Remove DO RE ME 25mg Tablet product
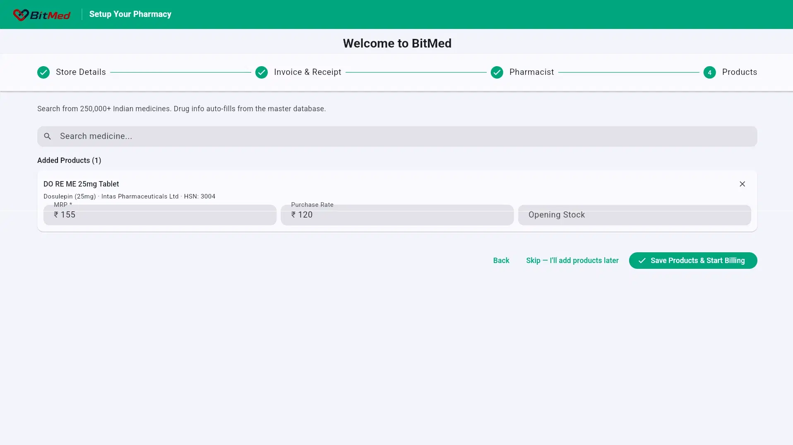Viewport: 793px width, 445px height. point(742,184)
